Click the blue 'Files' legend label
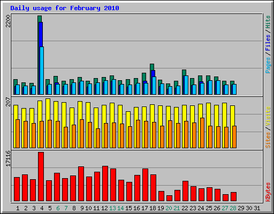This screenshot has width=274, height=214. [x=268, y=42]
